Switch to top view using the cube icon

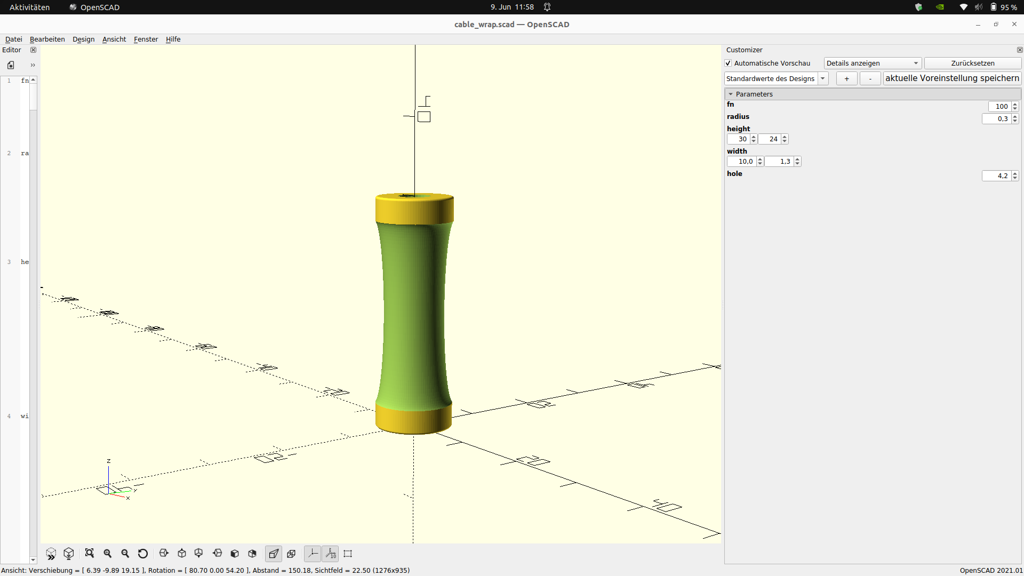[182, 554]
